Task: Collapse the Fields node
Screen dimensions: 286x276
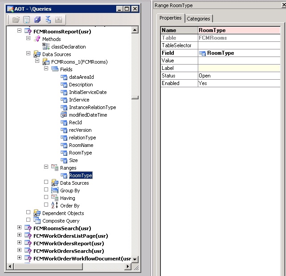Action: pos(46,69)
